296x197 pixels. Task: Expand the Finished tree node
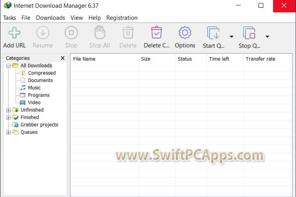pos(8,117)
